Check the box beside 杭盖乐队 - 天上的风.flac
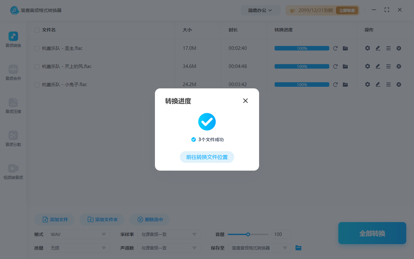 coord(37,66)
